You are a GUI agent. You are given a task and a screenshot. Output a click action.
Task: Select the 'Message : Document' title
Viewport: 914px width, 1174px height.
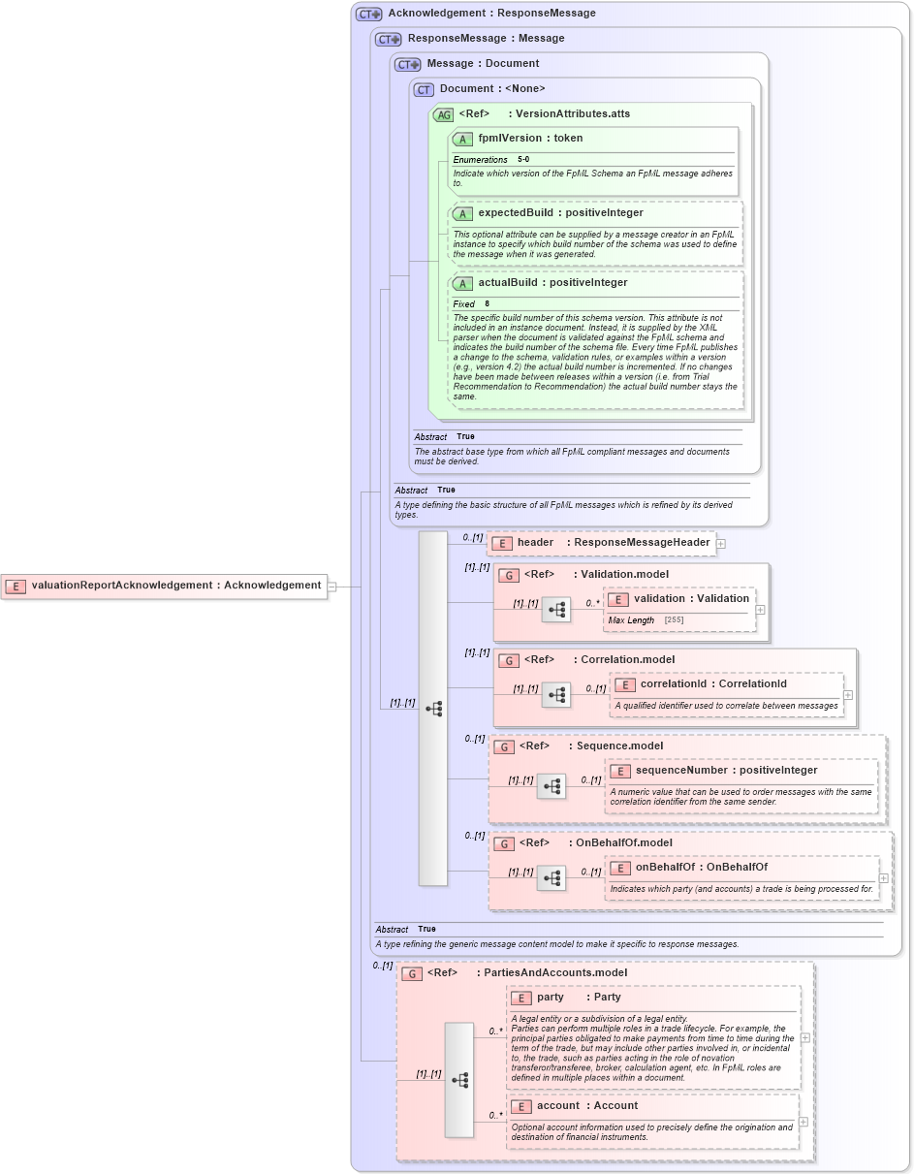[x=484, y=64]
